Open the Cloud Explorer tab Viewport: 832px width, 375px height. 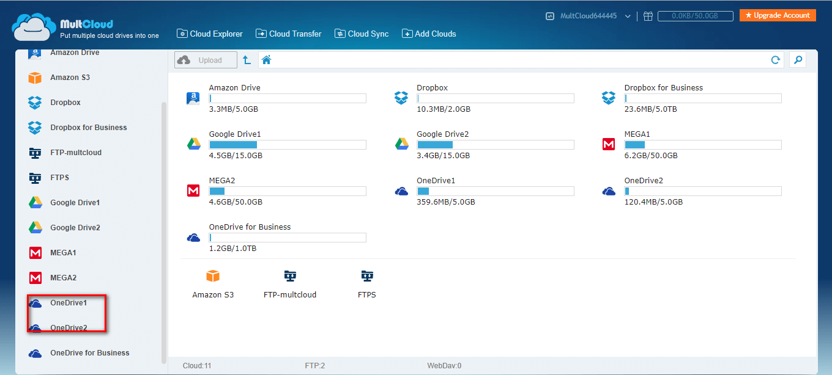point(209,34)
